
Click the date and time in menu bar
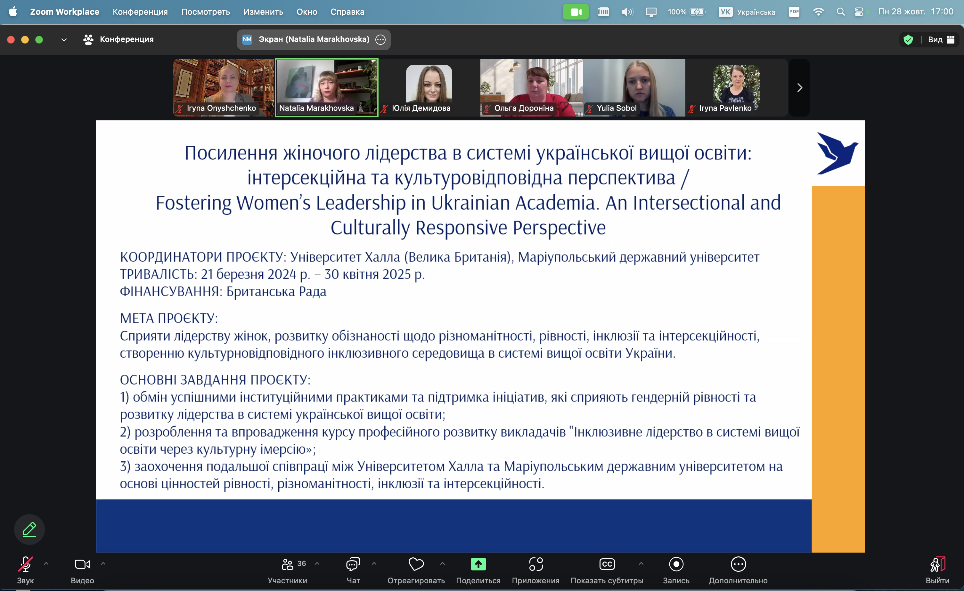click(x=916, y=12)
